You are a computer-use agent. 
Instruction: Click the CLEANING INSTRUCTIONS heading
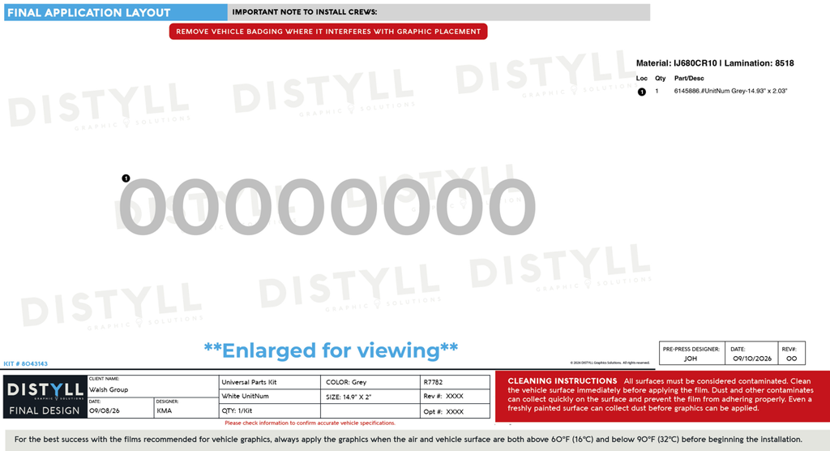point(563,381)
